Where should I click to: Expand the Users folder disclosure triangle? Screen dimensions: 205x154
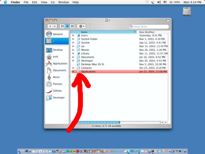click(73, 35)
